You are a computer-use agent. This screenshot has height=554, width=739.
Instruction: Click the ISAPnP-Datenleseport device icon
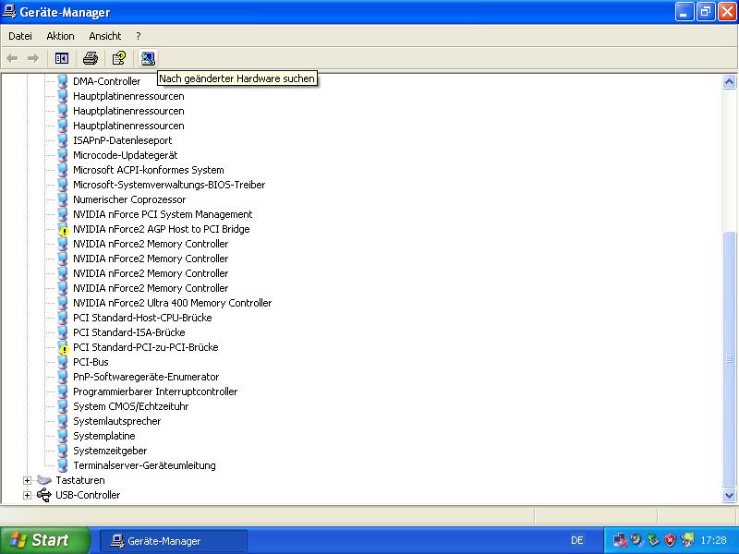click(x=62, y=140)
